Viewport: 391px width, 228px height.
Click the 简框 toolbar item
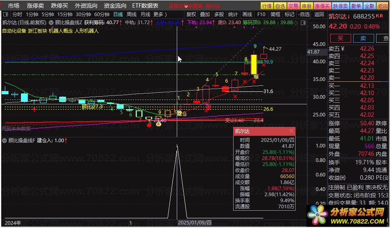pos(275,15)
